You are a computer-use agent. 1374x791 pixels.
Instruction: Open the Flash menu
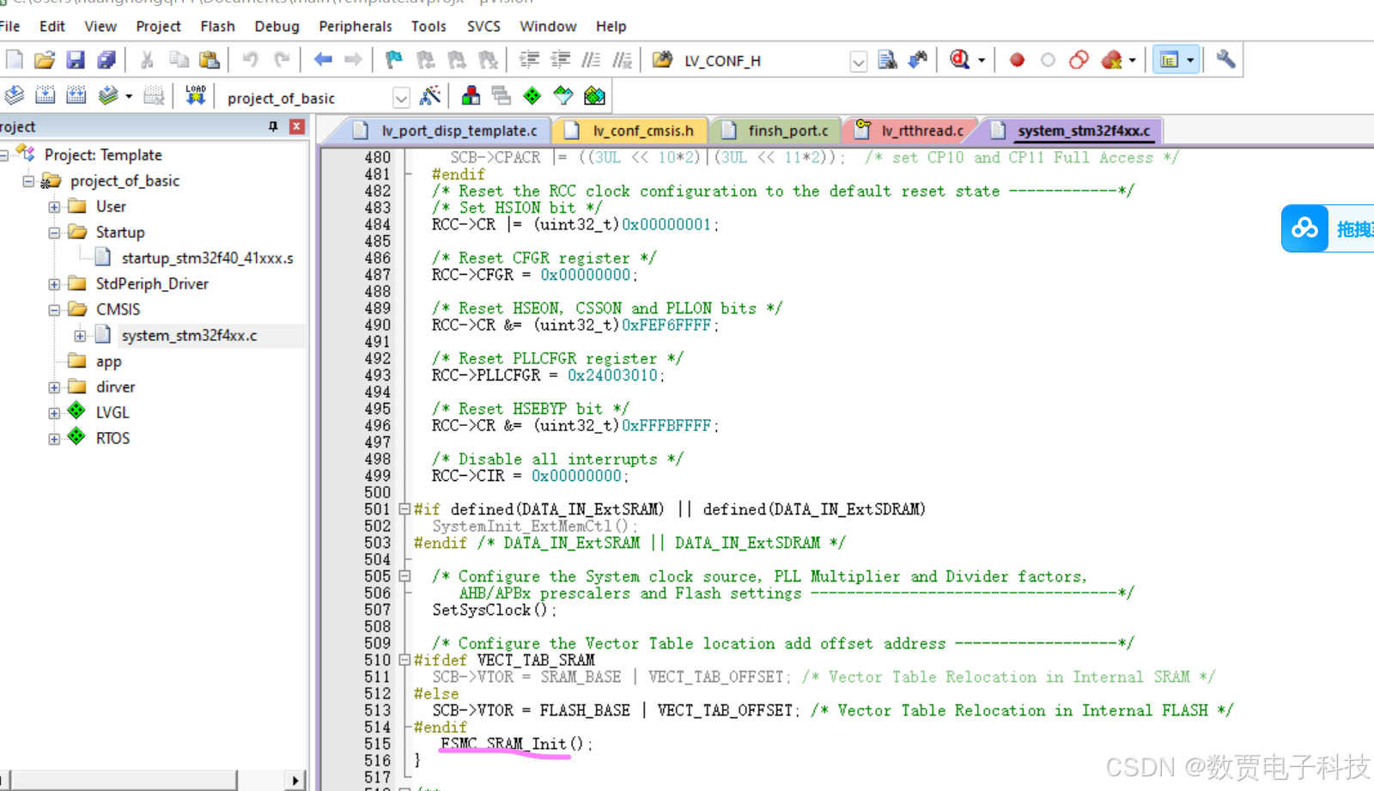217,26
